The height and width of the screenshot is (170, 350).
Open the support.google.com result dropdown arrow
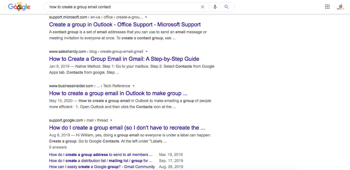point(111,120)
